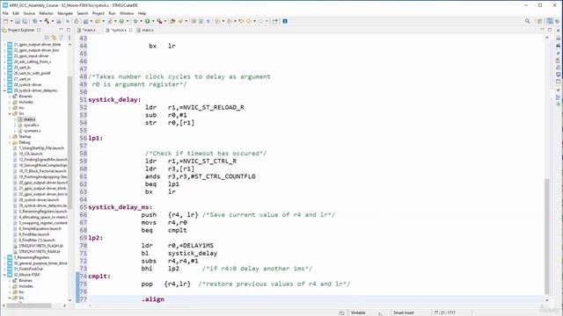
Task: Open the Window menu
Action: [127, 13]
